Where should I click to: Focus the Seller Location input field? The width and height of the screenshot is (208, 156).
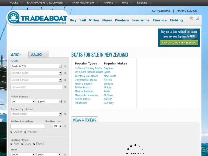[28, 127]
